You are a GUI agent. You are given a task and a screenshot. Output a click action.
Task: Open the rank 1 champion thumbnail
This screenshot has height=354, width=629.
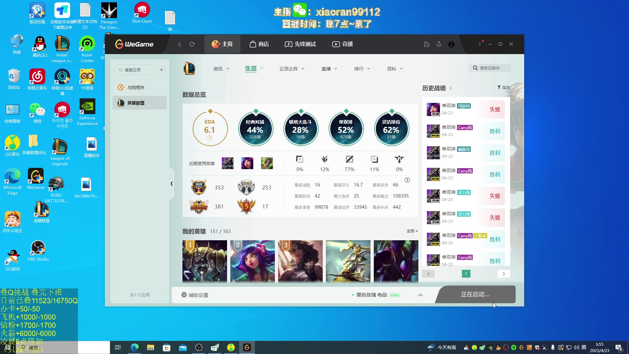(x=205, y=261)
